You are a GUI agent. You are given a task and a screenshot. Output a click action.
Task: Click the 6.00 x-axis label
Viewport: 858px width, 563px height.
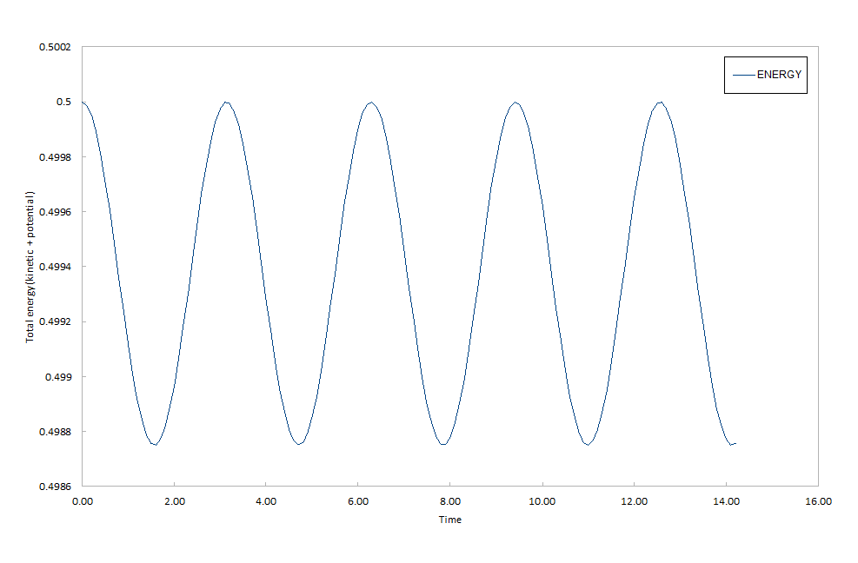pos(358,501)
